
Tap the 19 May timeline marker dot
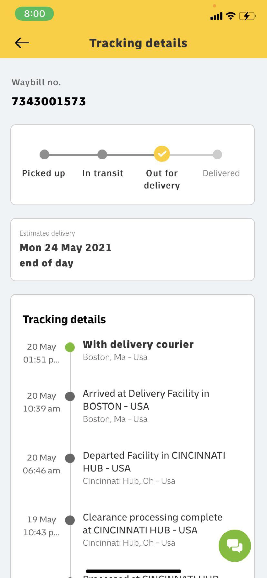click(x=70, y=520)
